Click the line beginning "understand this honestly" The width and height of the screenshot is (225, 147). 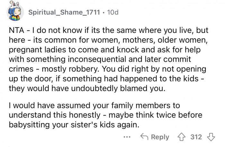pos(105,115)
